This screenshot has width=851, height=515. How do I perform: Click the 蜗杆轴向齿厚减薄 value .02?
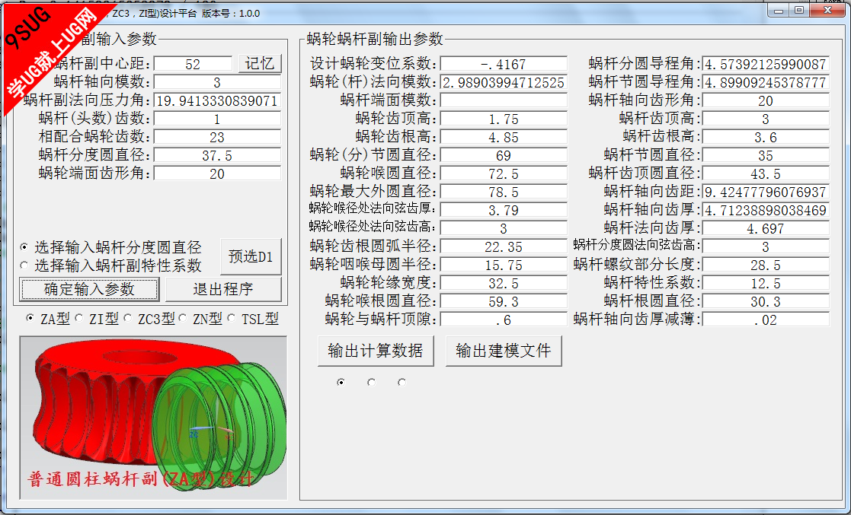point(766,319)
